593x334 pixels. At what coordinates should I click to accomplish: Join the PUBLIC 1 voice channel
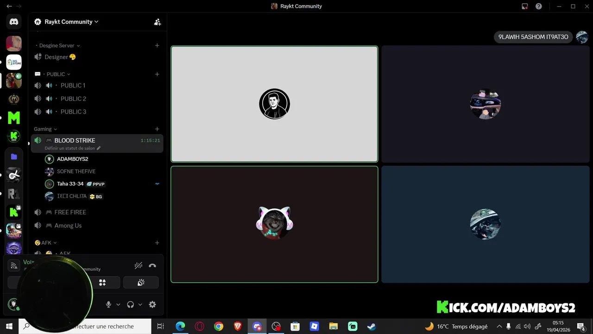[x=97, y=85]
